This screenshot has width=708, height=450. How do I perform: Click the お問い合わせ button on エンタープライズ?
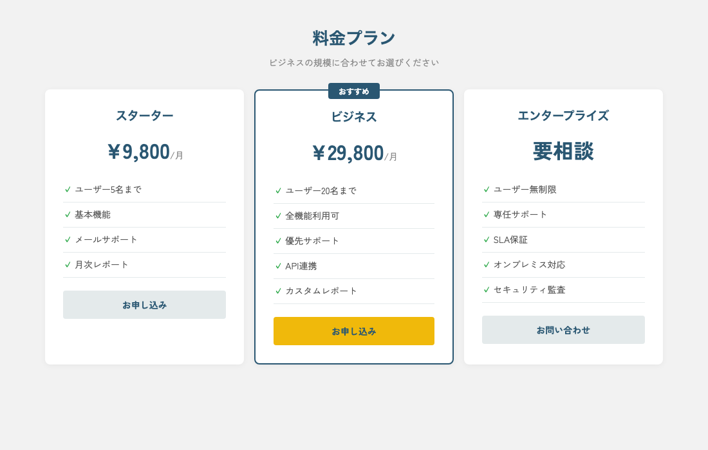click(x=563, y=329)
